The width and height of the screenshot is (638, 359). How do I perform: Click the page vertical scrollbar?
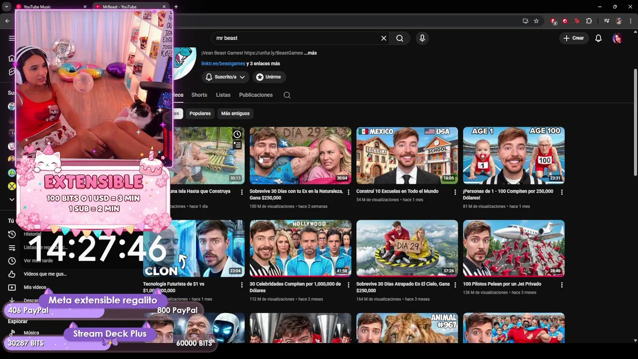(635, 122)
